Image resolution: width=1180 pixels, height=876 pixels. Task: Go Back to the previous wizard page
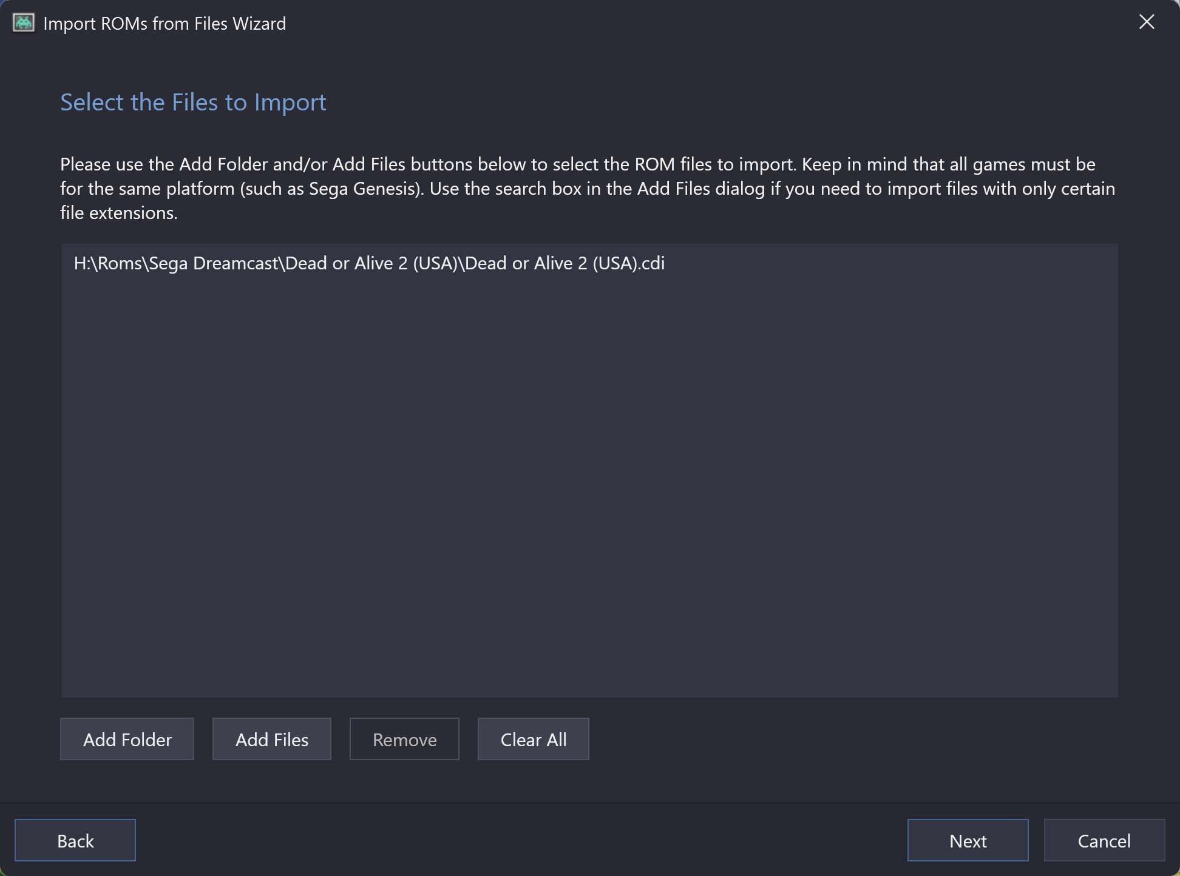(75, 840)
